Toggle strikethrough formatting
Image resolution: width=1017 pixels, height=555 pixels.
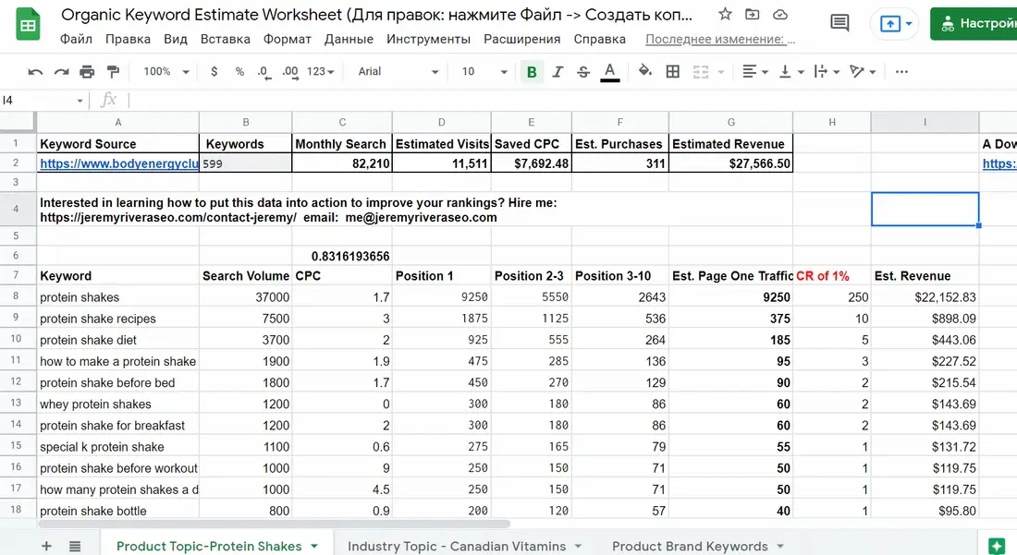click(x=583, y=72)
